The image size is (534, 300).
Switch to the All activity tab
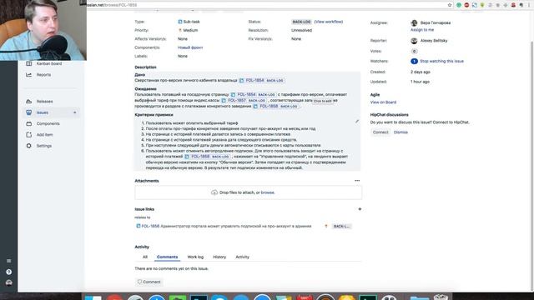tap(145, 257)
